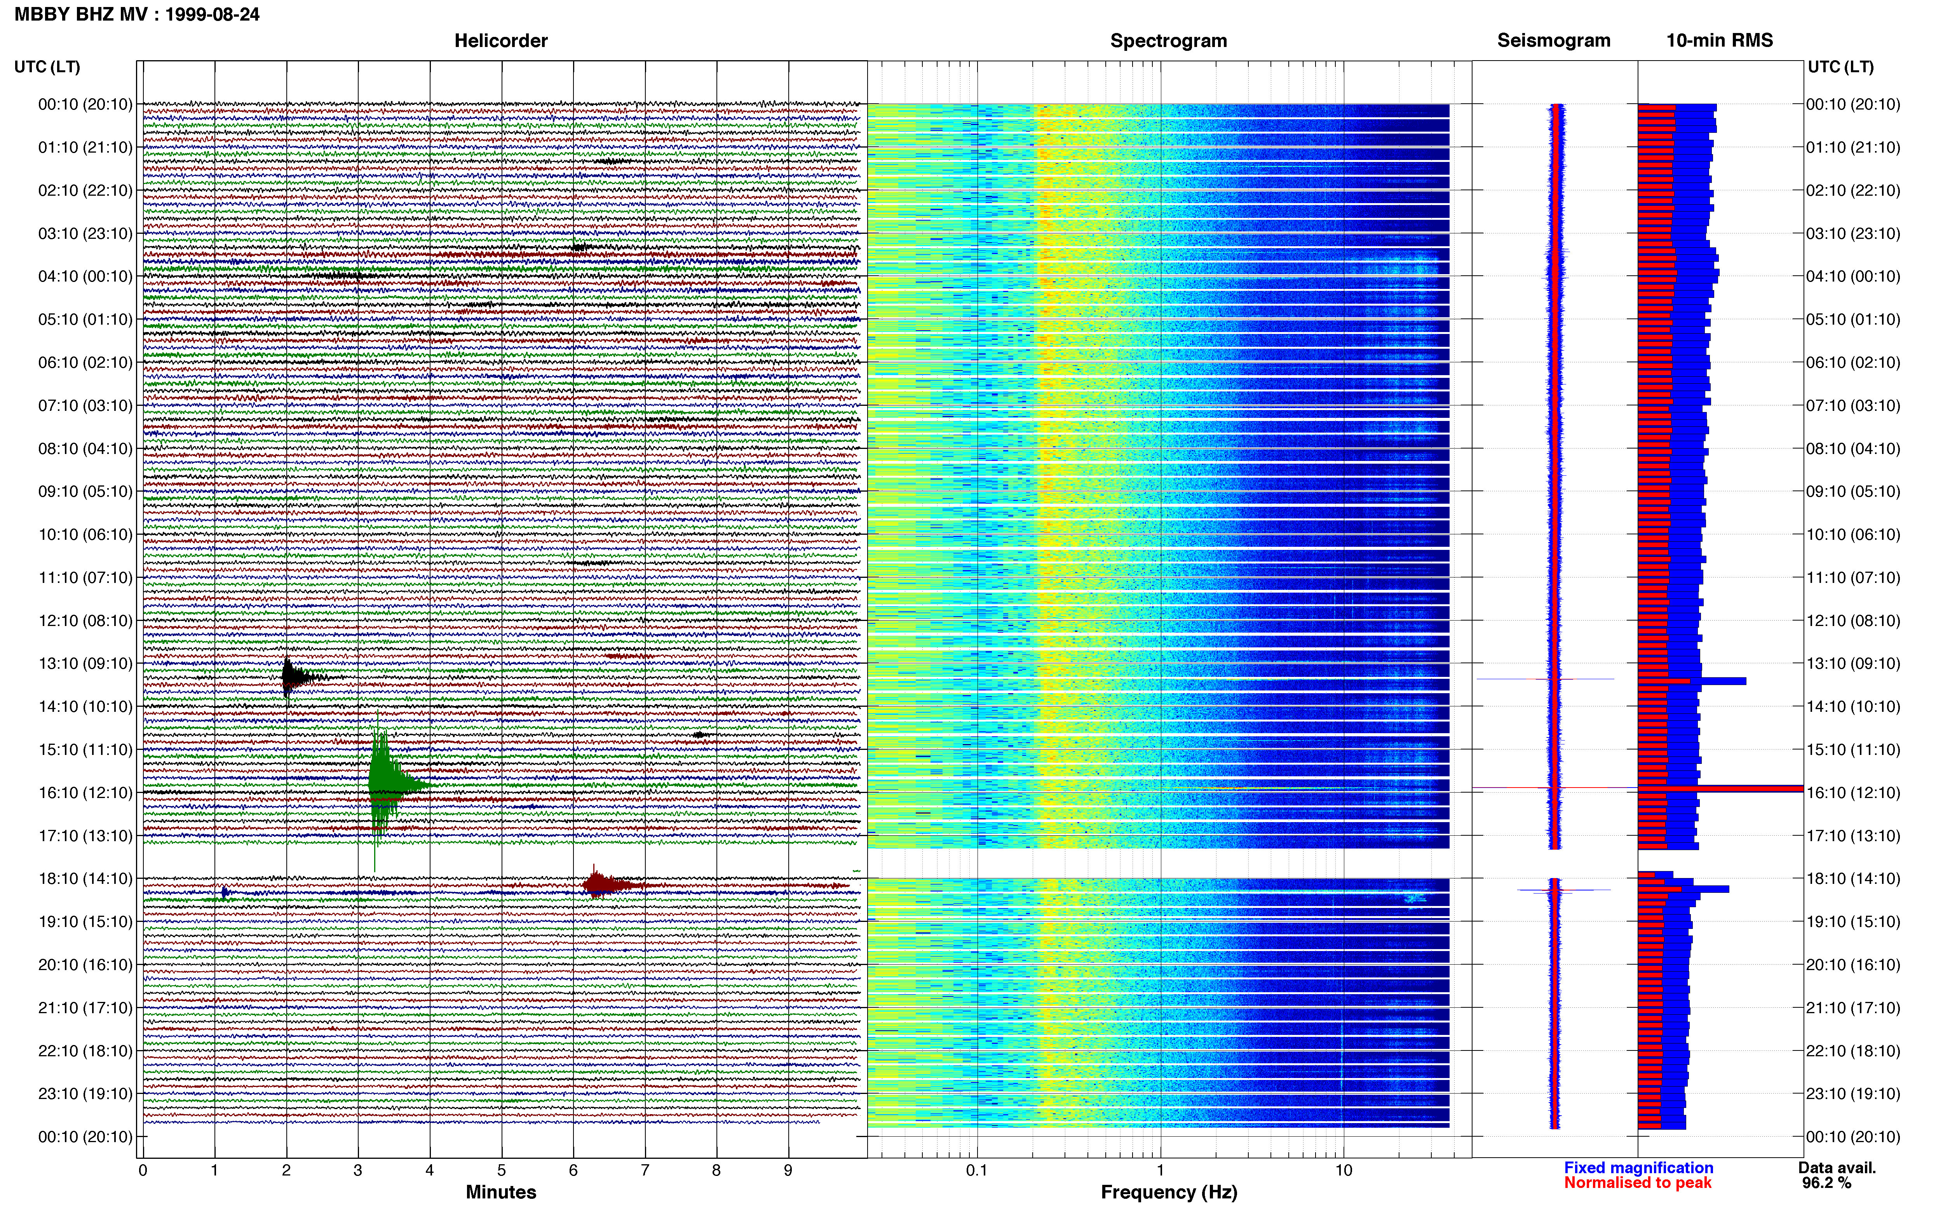
Task: Click the left UTC (LT) axis label
Action: (x=47, y=67)
